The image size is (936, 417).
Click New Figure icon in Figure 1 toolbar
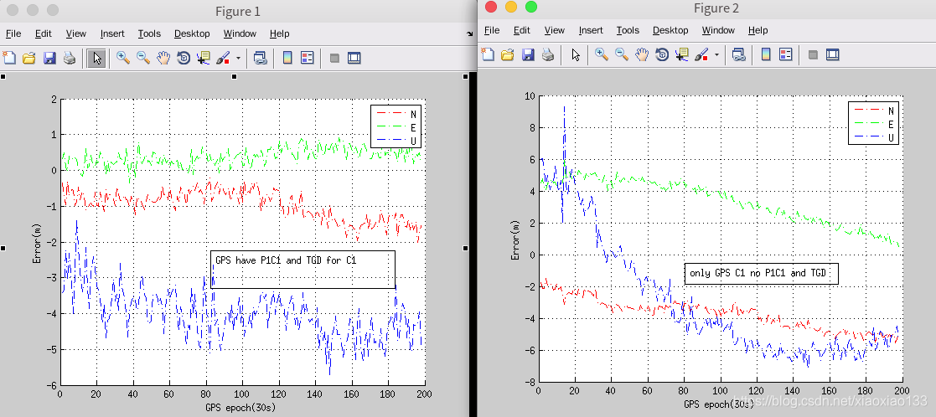coord(9,57)
